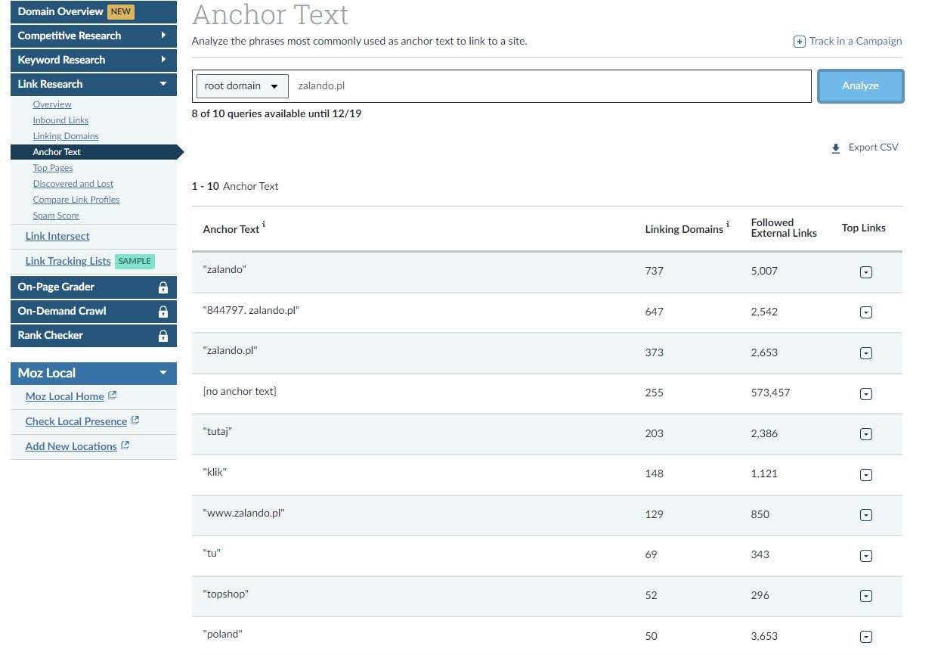Viewport: 944px width, 655px height.
Task: Click the "www.zalando.pl" anchor text cell
Action: click(243, 513)
